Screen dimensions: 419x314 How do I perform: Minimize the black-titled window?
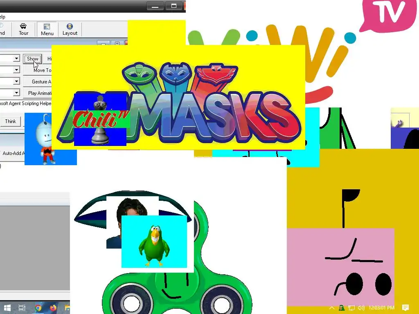155,6
